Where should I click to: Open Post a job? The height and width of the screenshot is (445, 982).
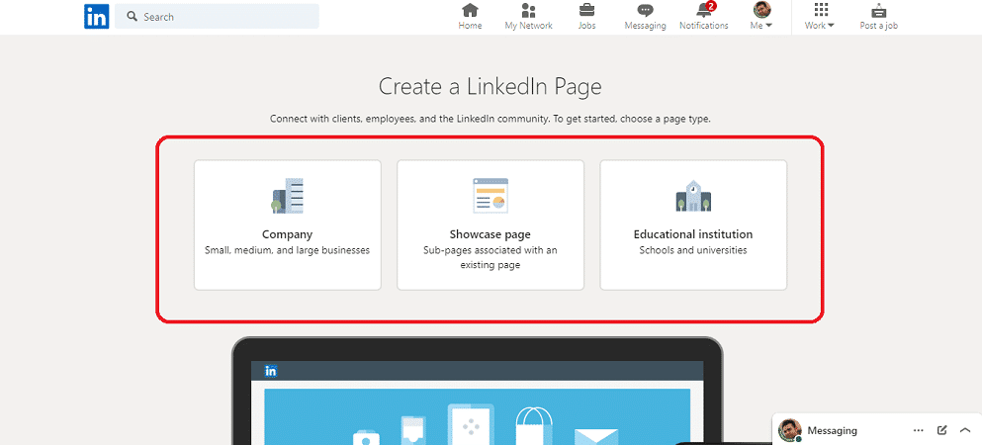click(879, 17)
